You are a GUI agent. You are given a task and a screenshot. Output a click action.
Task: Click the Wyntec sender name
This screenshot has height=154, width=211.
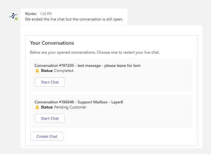[31, 13]
